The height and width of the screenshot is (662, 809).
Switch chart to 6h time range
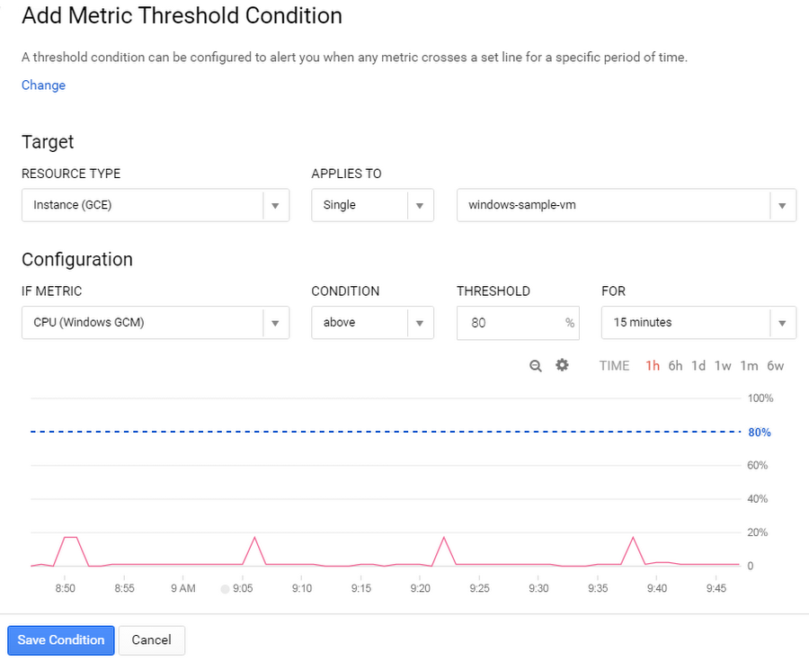pos(675,366)
